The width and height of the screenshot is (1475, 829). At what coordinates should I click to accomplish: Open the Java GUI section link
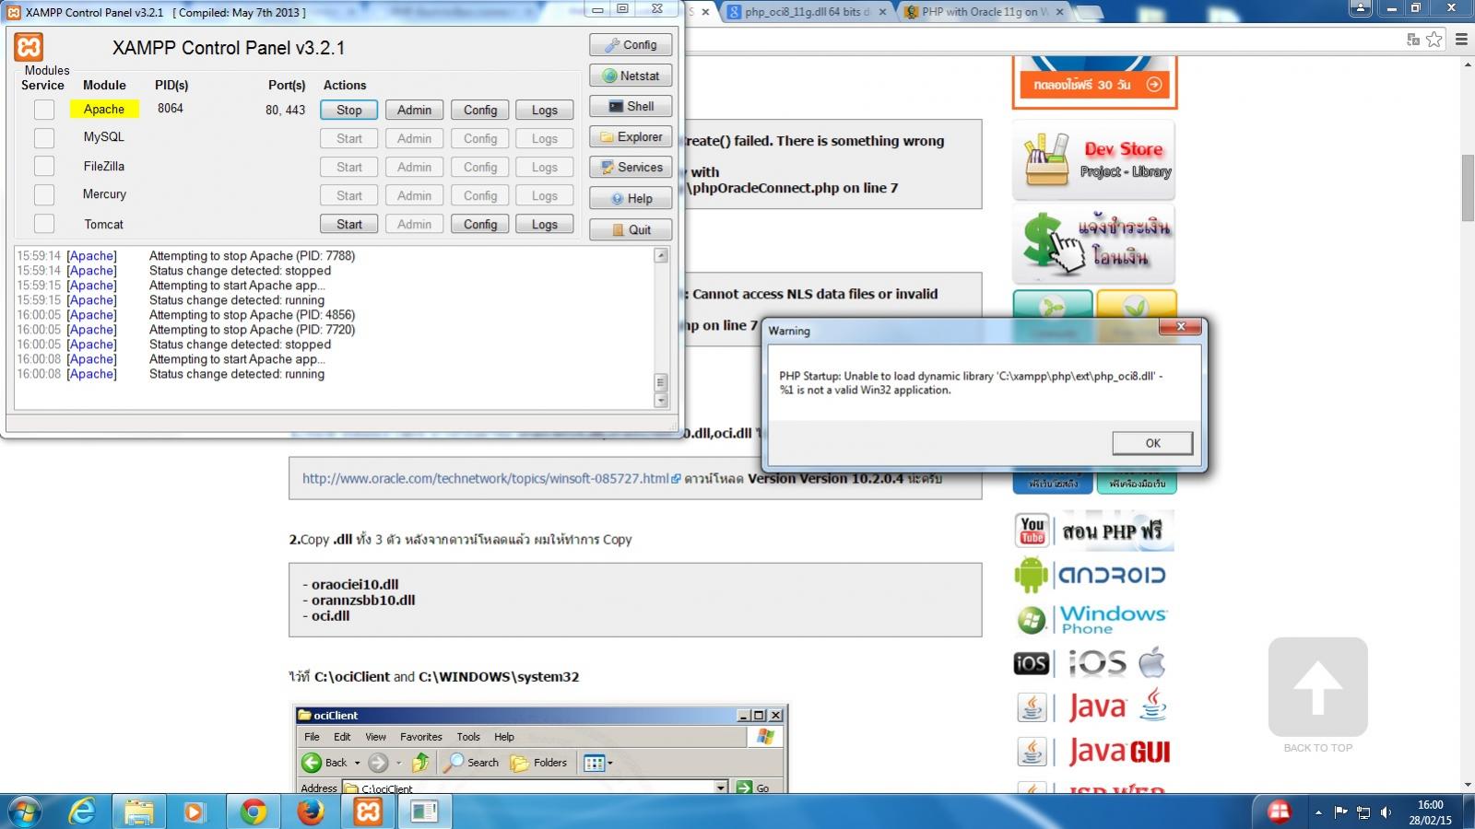(x=1094, y=752)
